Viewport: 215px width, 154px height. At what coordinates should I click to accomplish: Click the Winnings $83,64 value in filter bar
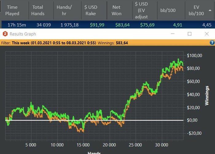pos(122,43)
